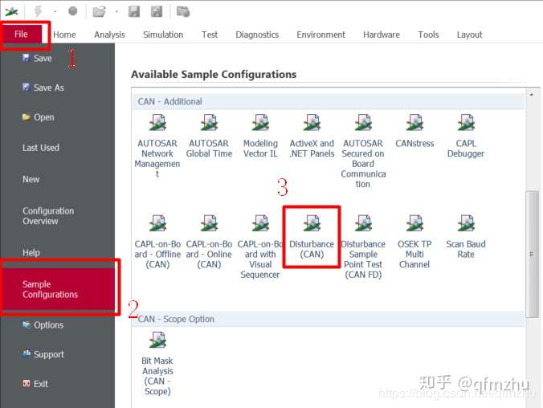Viewport: 543px width, 408px height.
Task: Open the AUTOSAR Global Time sample
Action: click(x=209, y=136)
